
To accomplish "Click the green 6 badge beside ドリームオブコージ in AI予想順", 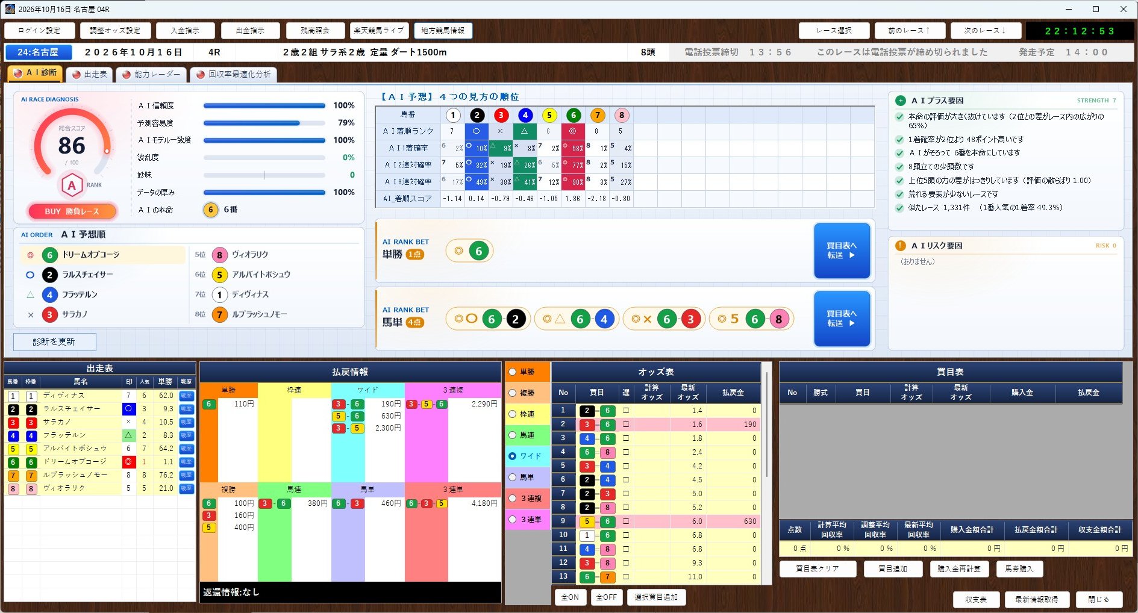I will (x=49, y=255).
